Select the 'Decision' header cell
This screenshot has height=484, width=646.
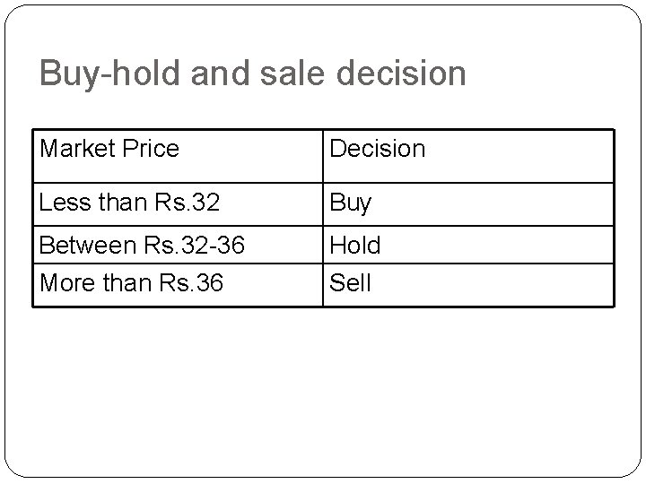point(468,156)
